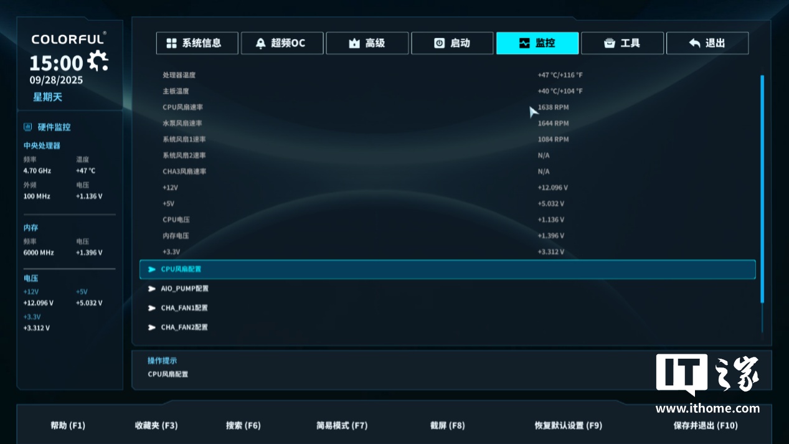Click the rocket icon on 超频OC tab
This screenshot has width=789, height=444.
pos(261,44)
